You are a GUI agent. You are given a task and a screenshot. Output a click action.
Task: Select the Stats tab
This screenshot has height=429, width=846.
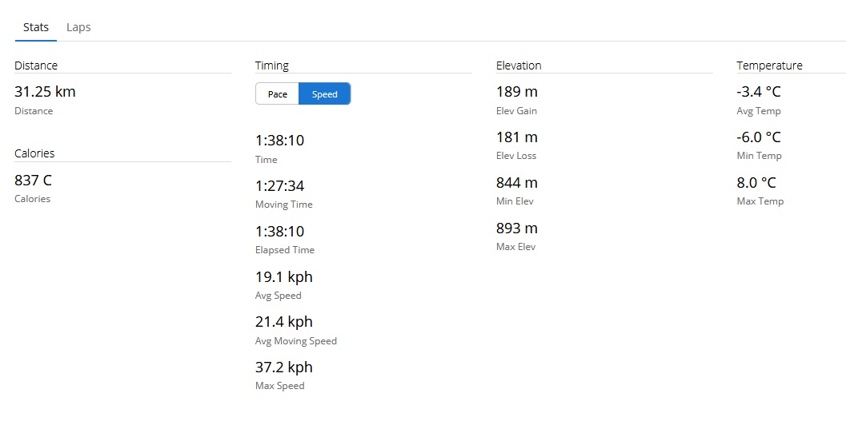pos(36,27)
